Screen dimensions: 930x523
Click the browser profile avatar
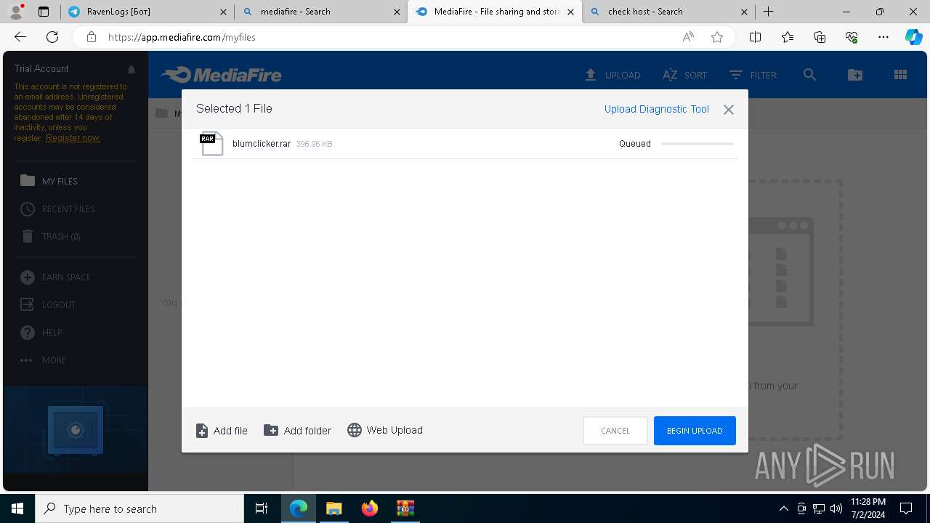15,12
